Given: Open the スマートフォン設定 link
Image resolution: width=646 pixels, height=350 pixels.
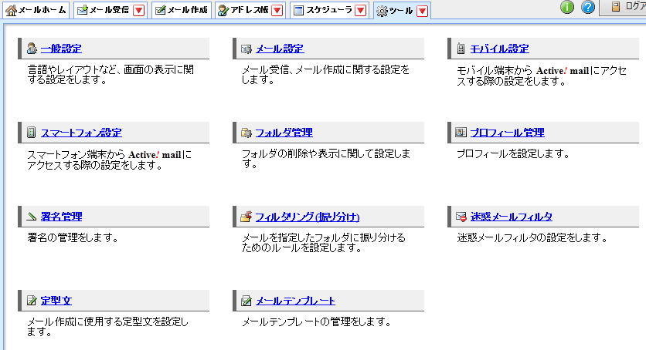Looking at the screenshot, I should (81, 133).
